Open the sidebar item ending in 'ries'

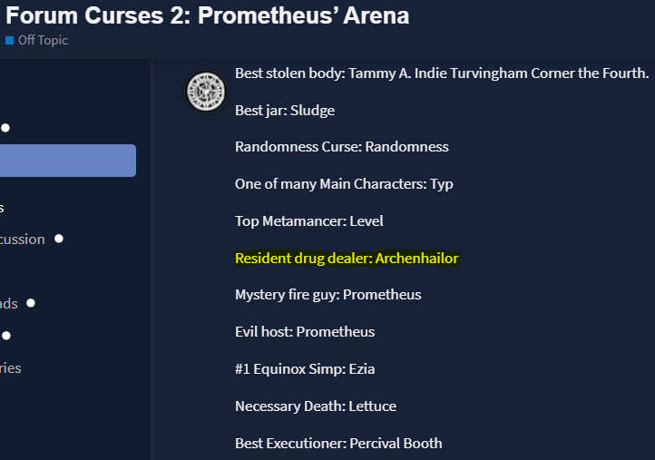pyautogui.click(x=11, y=368)
